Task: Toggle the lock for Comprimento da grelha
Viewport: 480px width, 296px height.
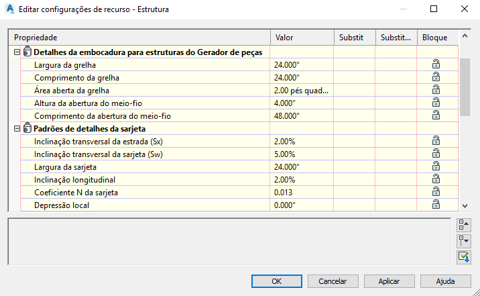Action: click(x=436, y=77)
